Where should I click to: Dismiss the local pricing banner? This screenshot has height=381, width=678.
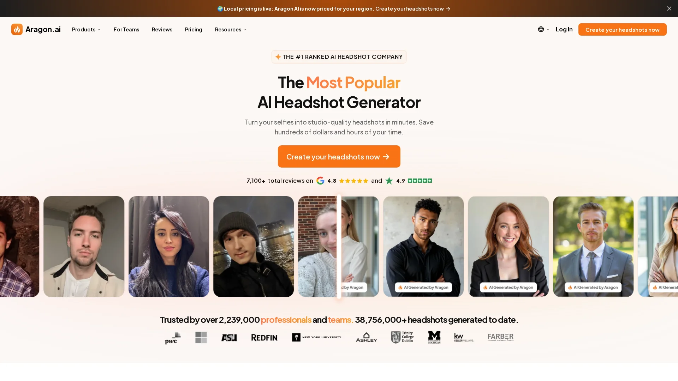pyautogui.click(x=669, y=8)
